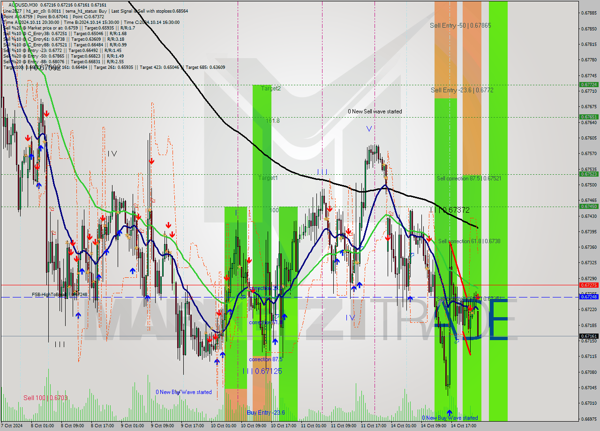The height and width of the screenshot is (431, 600).
Task: Click the green 0.67651 price tag
Action: [589, 117]
